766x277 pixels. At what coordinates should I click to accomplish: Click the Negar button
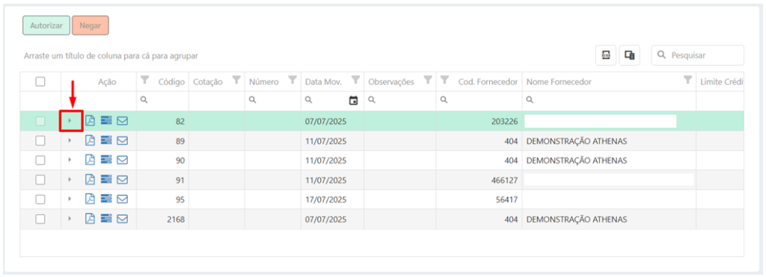point(91,26)
